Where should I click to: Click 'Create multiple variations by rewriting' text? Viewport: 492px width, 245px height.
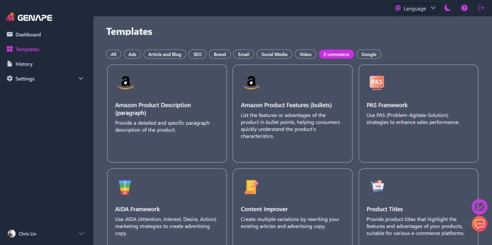tap(290, 223)
